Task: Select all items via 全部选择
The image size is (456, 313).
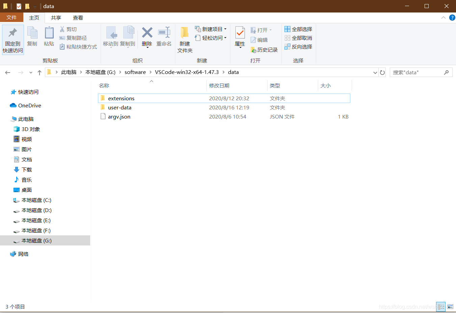Action: (298, 29)
